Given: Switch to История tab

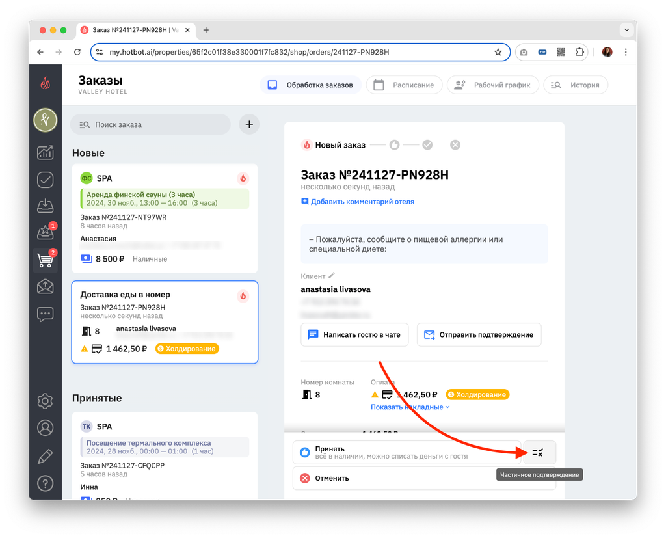Looking at the screenshot, I should [x=576, y=85].
